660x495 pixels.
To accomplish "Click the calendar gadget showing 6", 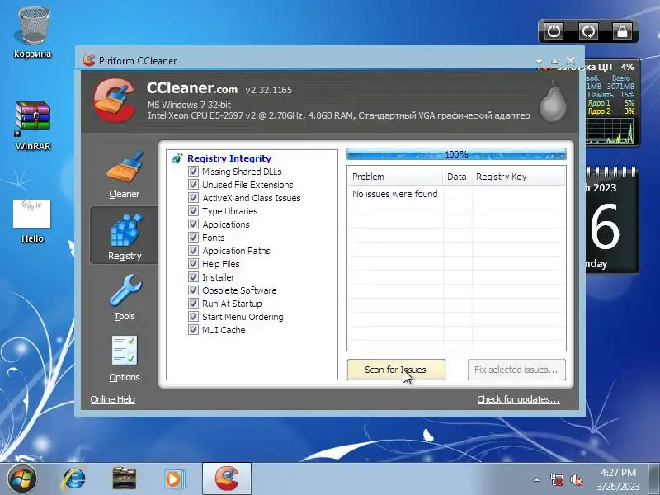I will (611, 221).
